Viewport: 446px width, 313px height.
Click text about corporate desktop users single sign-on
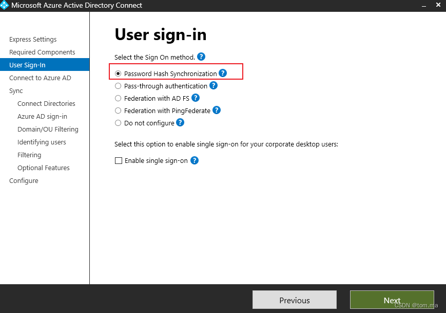226,144
